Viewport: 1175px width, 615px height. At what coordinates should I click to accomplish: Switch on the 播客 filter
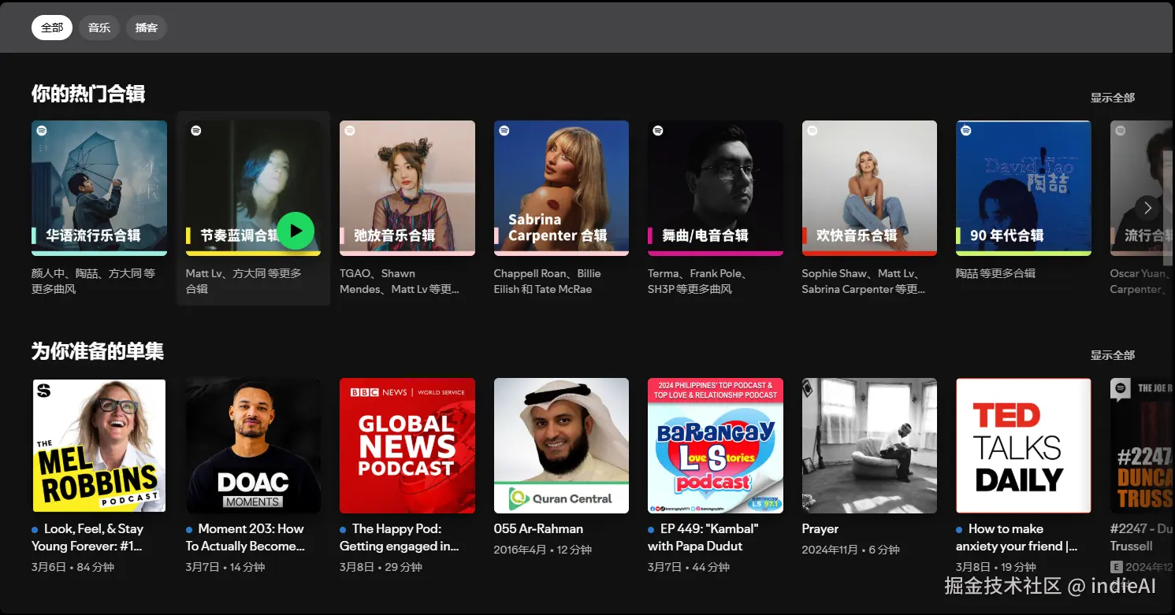point(146,27)
